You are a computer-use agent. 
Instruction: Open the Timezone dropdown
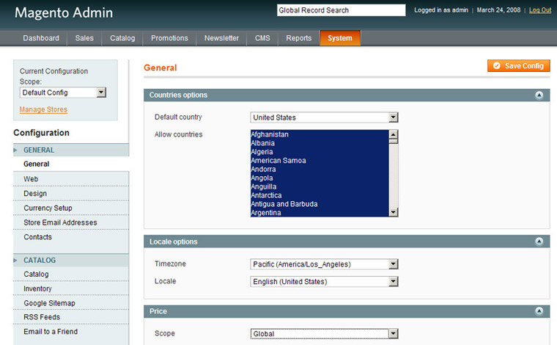(324, 264)
